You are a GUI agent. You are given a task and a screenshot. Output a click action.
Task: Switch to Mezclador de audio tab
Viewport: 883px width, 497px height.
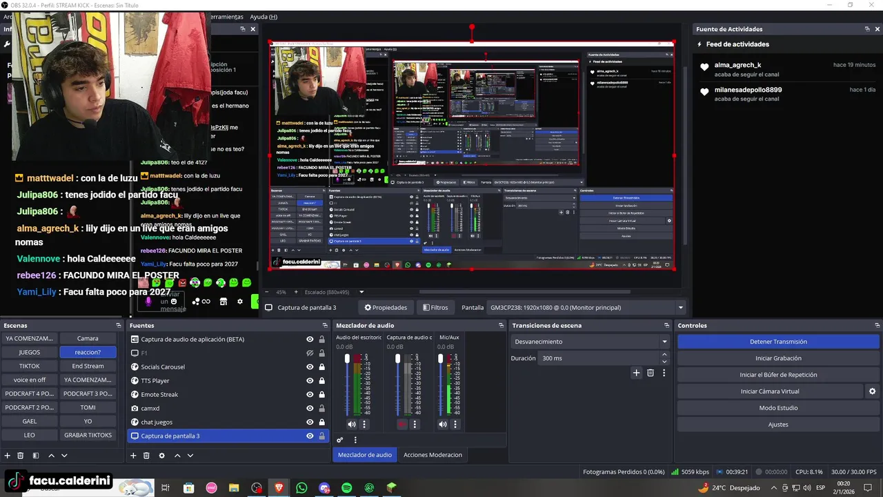coord(365,454)
